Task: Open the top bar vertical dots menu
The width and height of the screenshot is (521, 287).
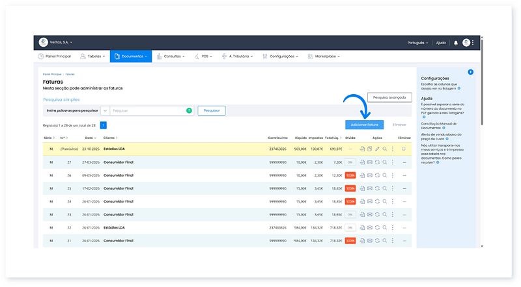Action: pyautogui.click(x=473, y=42)
